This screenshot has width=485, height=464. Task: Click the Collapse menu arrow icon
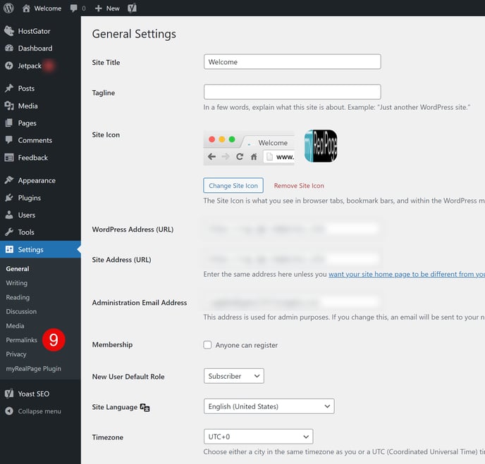(x=9, y=411)
